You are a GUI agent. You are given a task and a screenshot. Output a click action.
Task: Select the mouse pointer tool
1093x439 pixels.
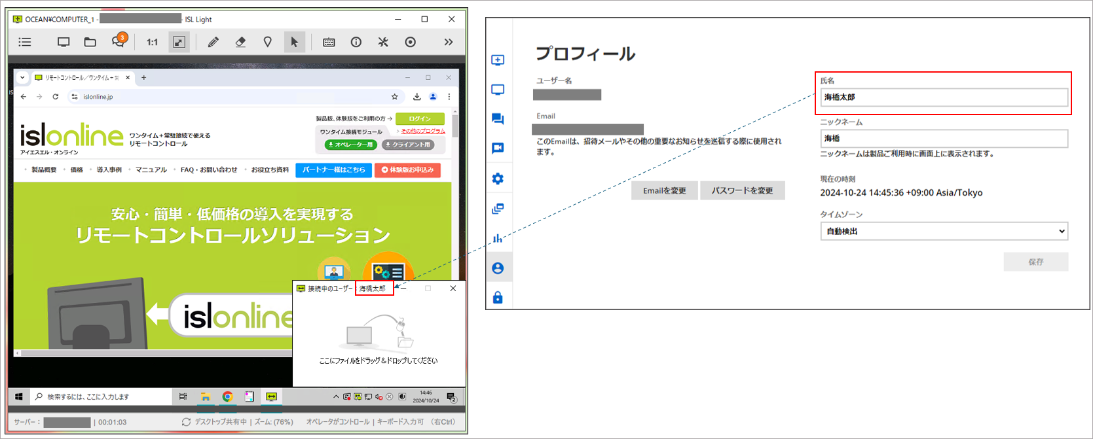(294, 42)
